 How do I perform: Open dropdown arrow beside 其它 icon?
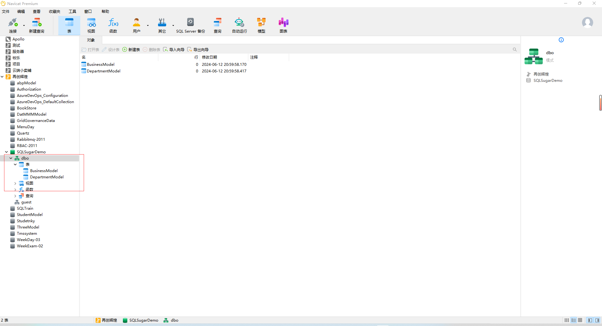[173, 25]
